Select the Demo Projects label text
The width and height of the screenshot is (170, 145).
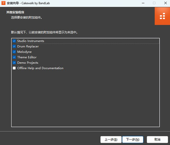coord(28,63)
